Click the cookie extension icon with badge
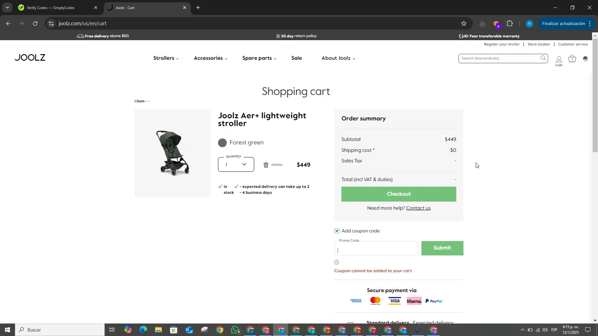The height and width of the screenshot is (336, 598). (x=497, y=24)
